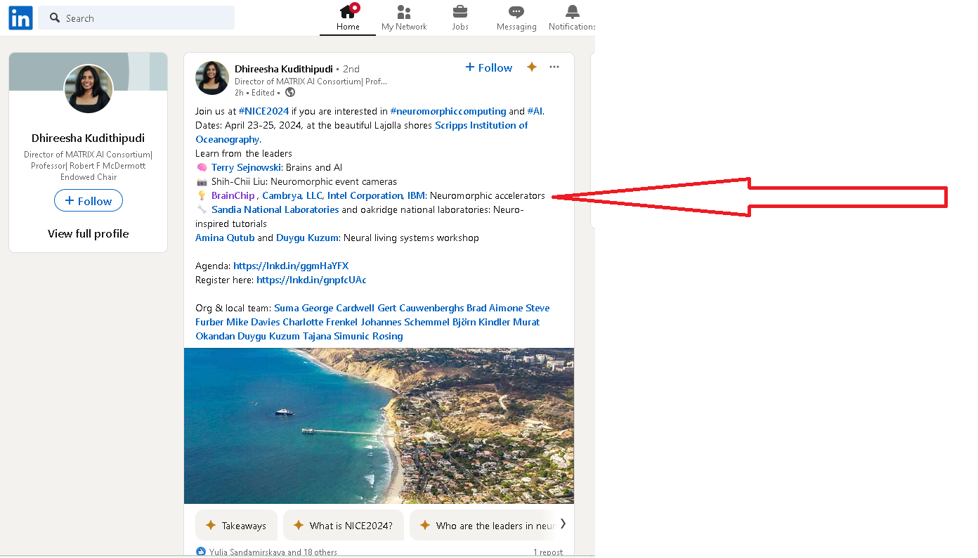Click Brad Aimone link
Image resolution: width=978 pixels, height=558 pixels.
495,308
